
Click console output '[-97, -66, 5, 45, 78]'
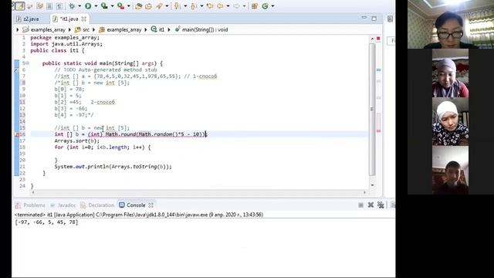[46, 222]
